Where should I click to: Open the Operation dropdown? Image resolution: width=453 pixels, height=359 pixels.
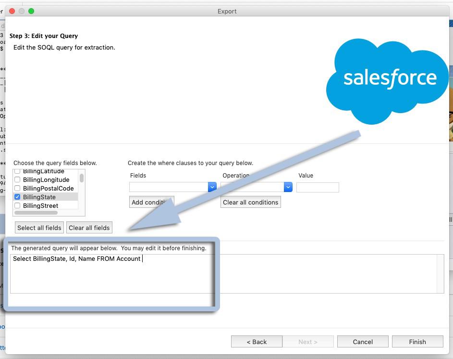287,187
